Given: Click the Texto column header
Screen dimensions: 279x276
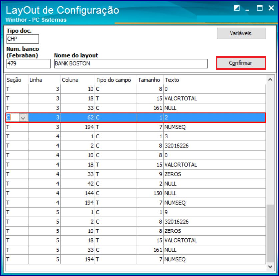Looking at the screenshot, I should [x=215, y=80].
